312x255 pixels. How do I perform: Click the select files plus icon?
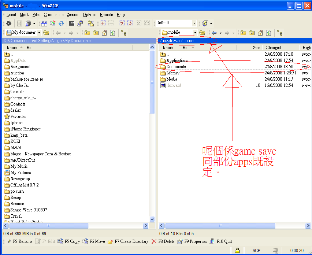[103, 23]
